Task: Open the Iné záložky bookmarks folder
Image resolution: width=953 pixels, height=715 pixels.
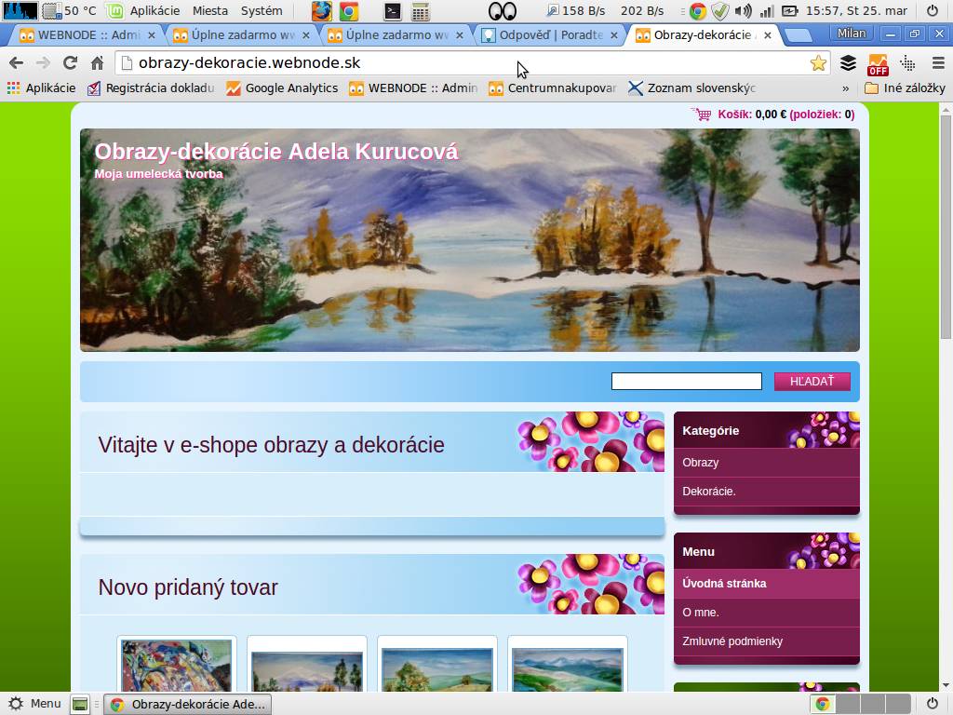Action: click(905, 88)
